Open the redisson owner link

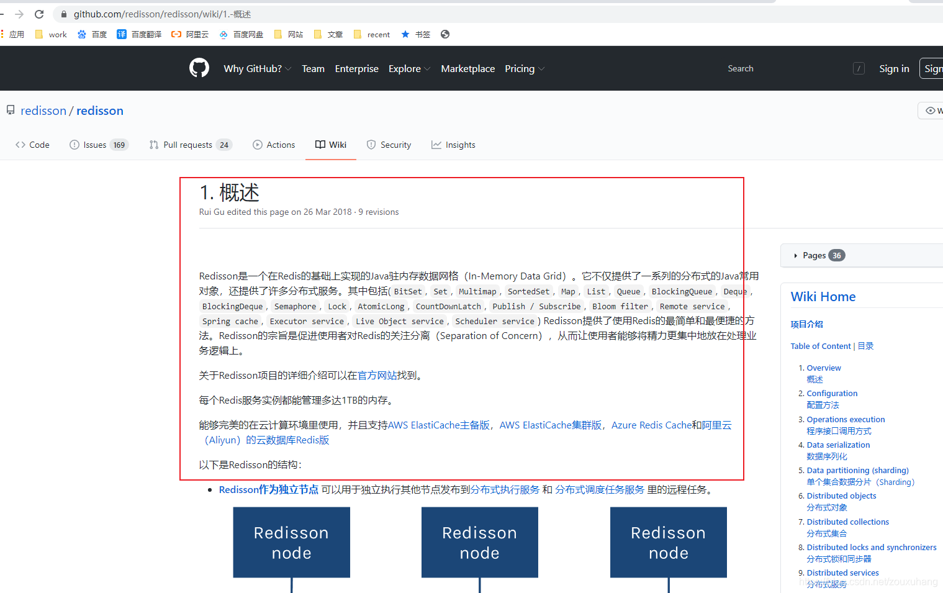click(x=43, y=111)
